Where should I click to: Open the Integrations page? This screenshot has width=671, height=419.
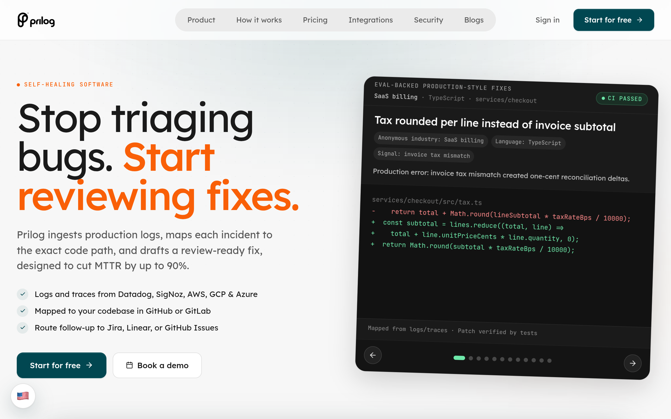coord(370,20)
